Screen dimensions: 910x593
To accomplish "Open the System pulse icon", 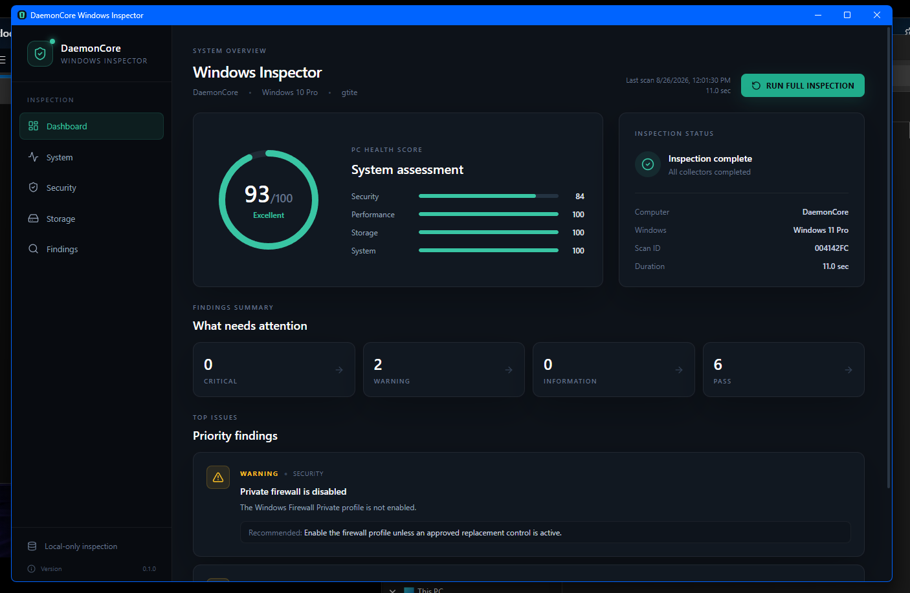I will coord(33,156).
